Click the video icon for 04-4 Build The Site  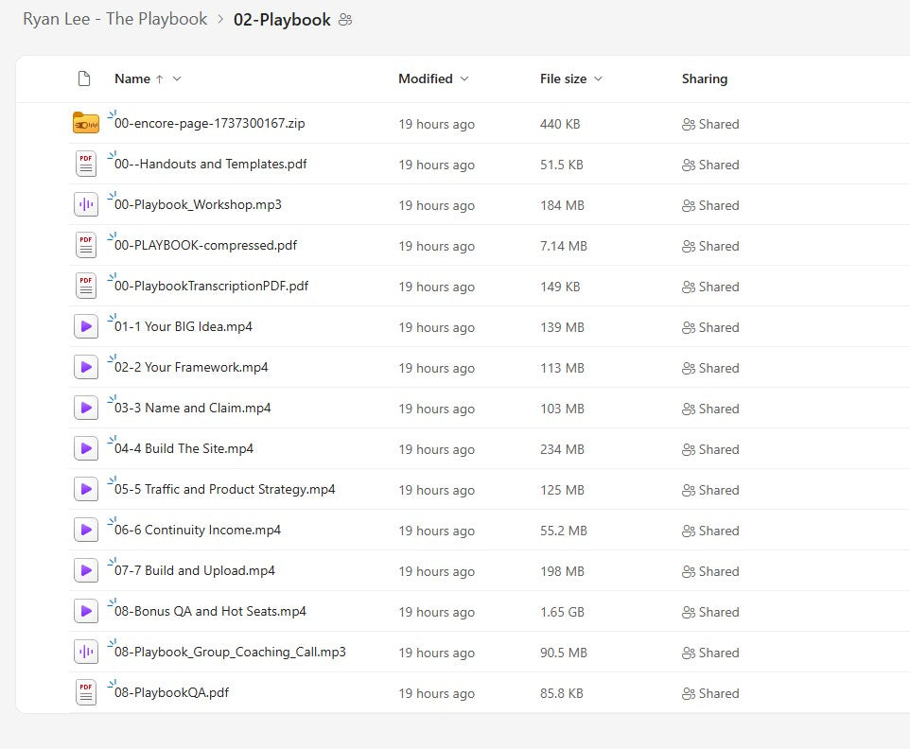86,449
